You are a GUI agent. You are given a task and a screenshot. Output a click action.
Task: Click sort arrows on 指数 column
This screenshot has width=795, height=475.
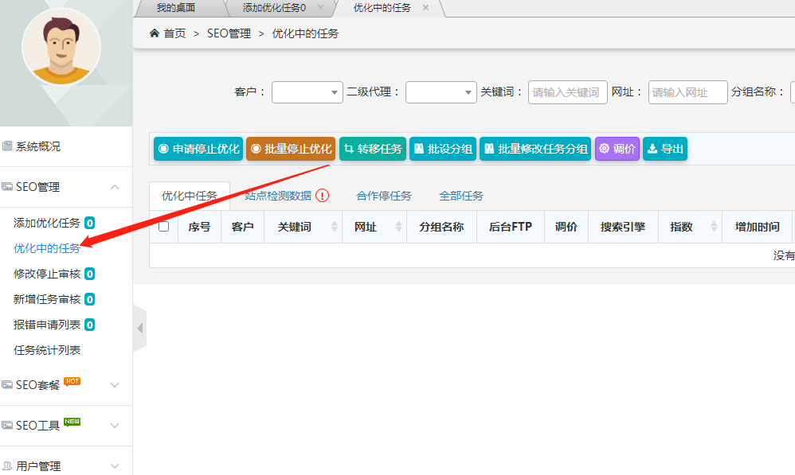pyautogui.click(x=713, y=227)
